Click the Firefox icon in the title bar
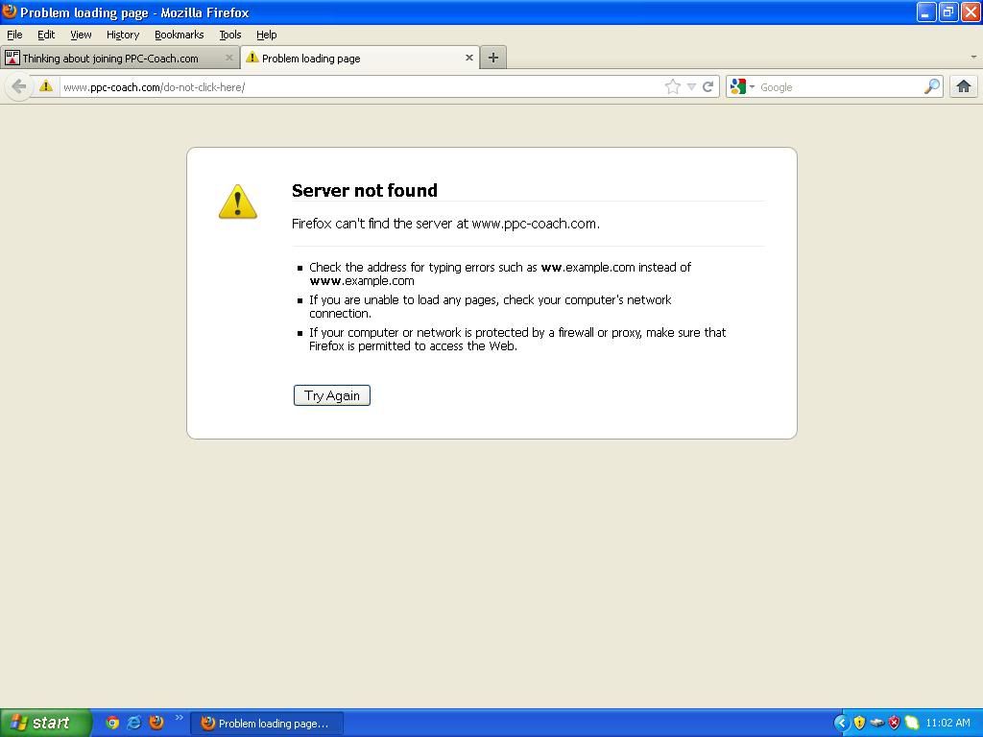The width and height of the screenshot is (983, 737). click(10, 12)
